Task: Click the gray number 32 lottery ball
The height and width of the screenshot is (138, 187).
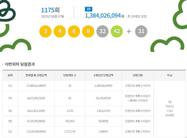Action: coord(103,31)
